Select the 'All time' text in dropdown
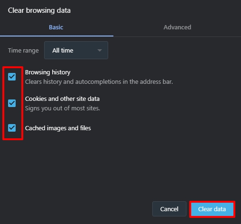 click(63, 51)
